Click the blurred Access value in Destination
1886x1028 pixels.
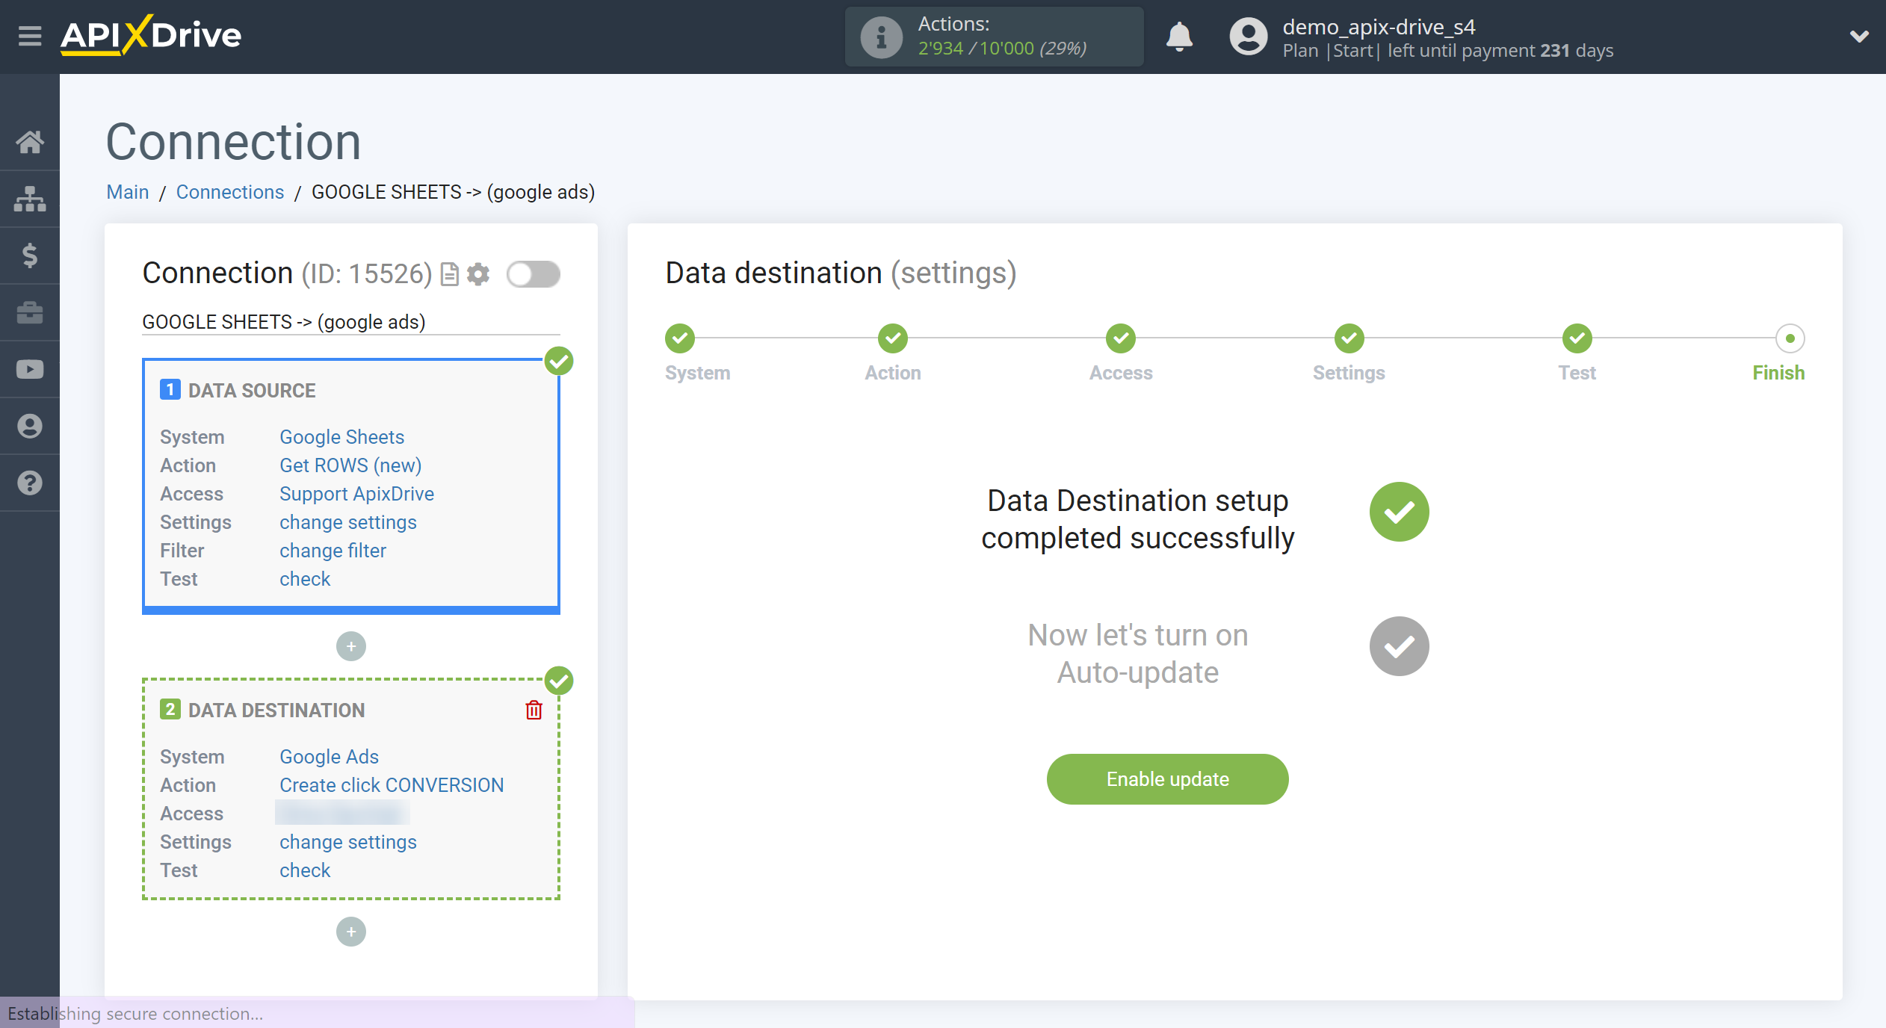click(342, 813)
